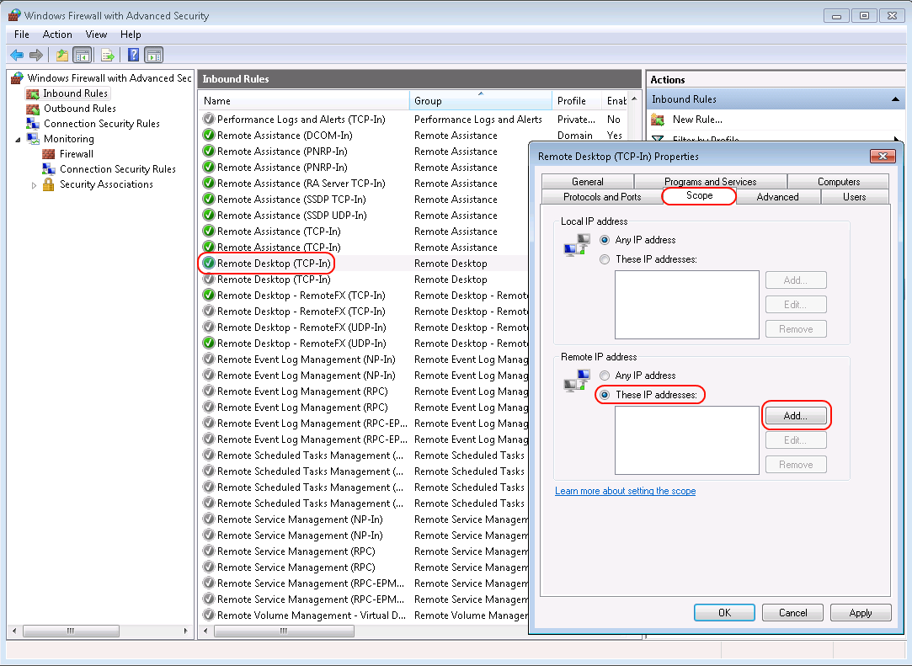912x666 pixels.
Task: Click the blue Back arrow in toolbar
Action: 16,56
